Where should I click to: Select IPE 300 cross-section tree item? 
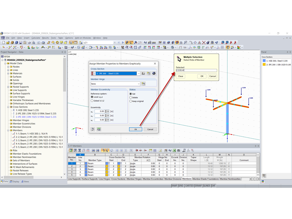coord(36,117)
